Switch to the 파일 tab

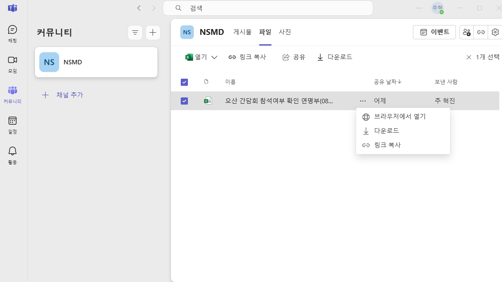point(265,32)
